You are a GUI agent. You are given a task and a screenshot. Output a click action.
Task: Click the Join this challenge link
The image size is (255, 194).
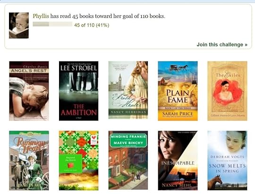point(222,44)
